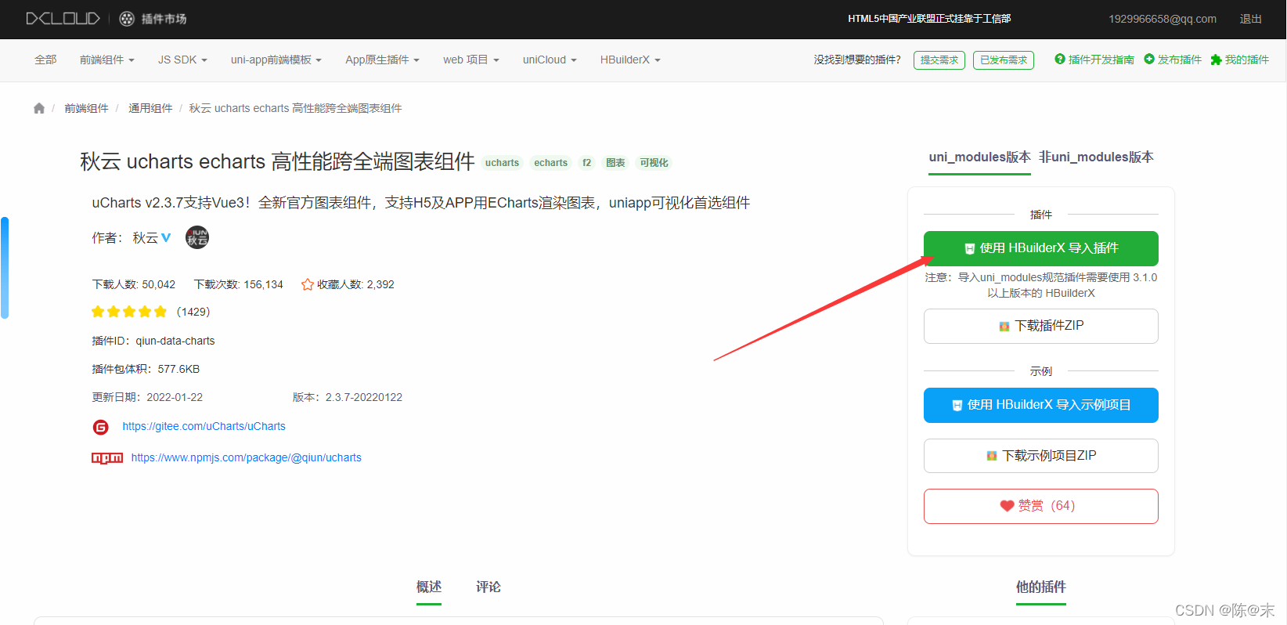
Task: Click 前端组件 breadcrumb link
Action: coord(86,108)
